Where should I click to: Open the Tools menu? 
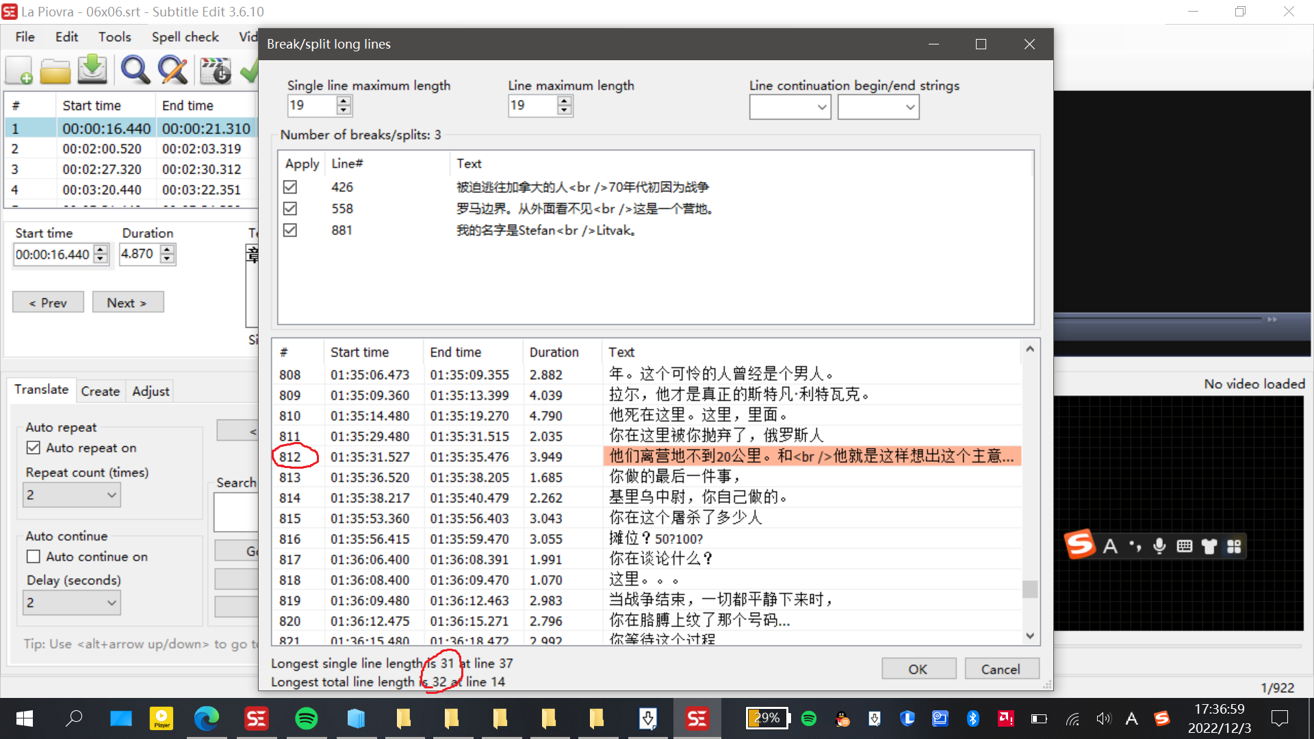(114, 36)
